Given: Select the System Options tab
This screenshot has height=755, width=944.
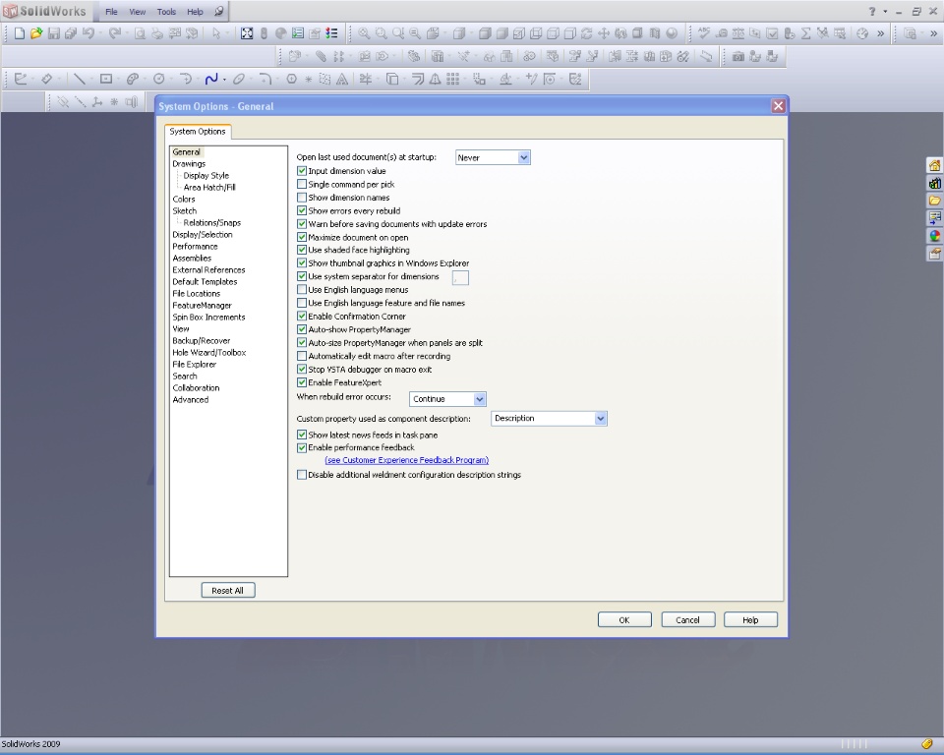Looking at the screenshot, I should tap(198, 132).
